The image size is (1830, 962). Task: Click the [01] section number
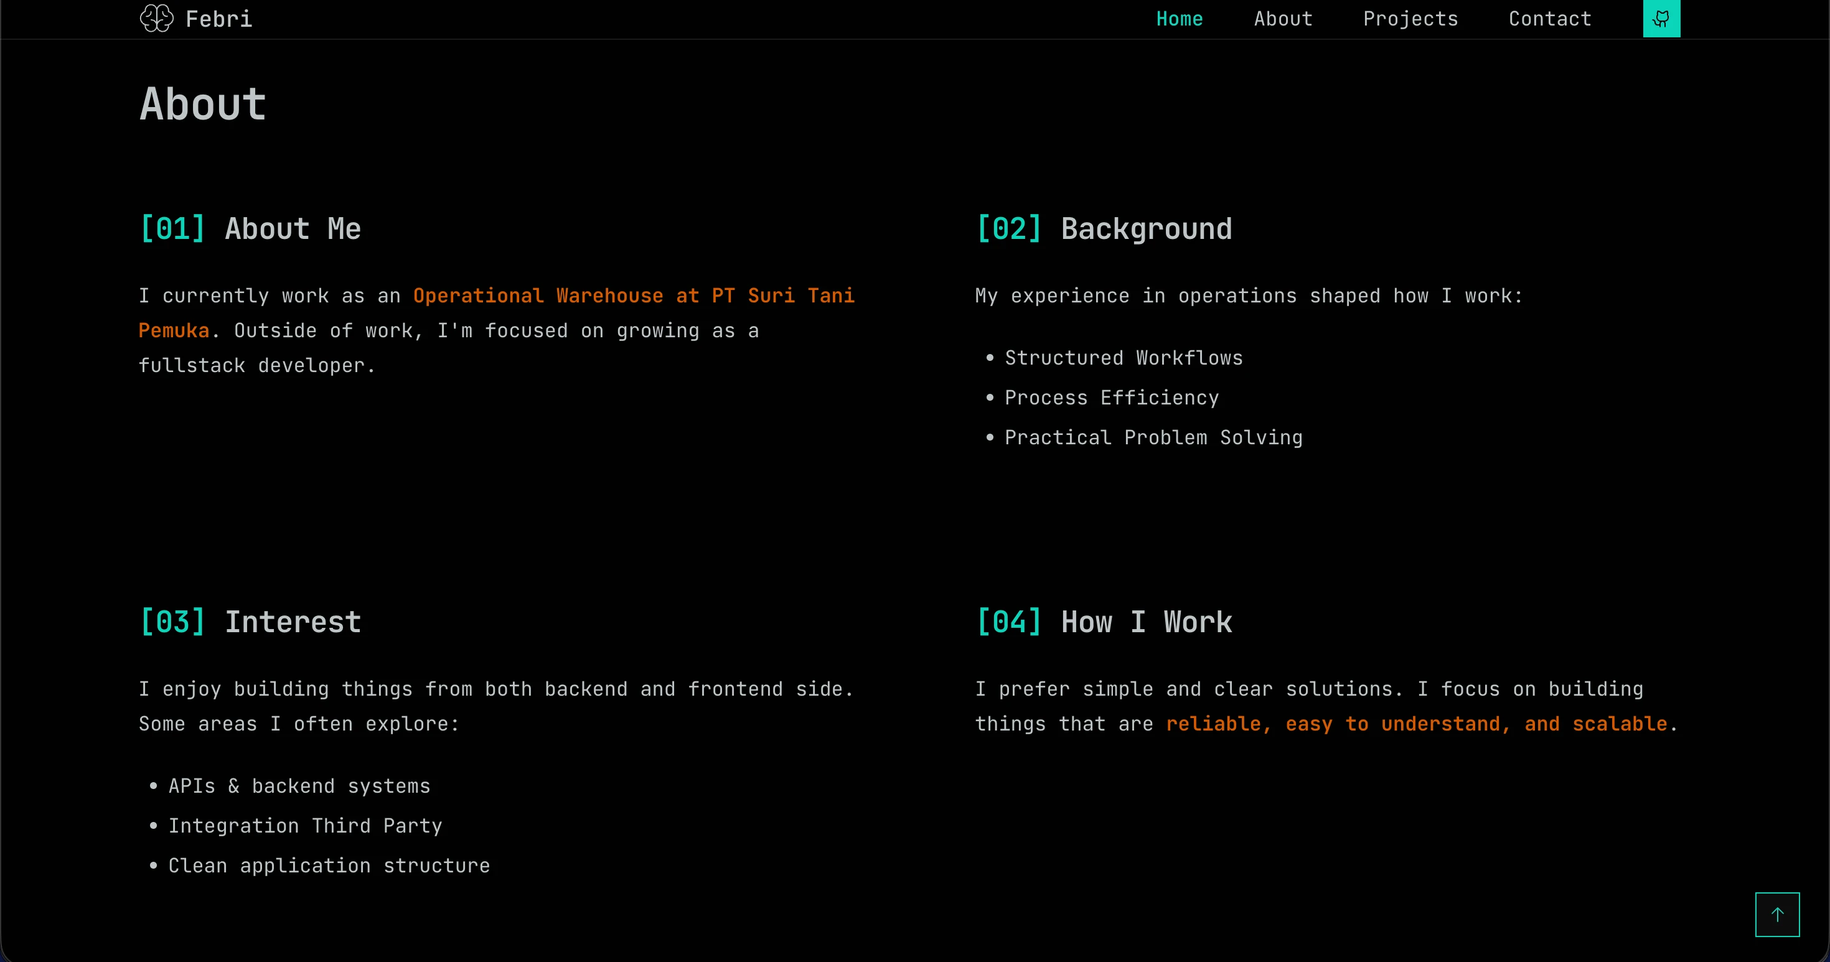pos(172,228)
